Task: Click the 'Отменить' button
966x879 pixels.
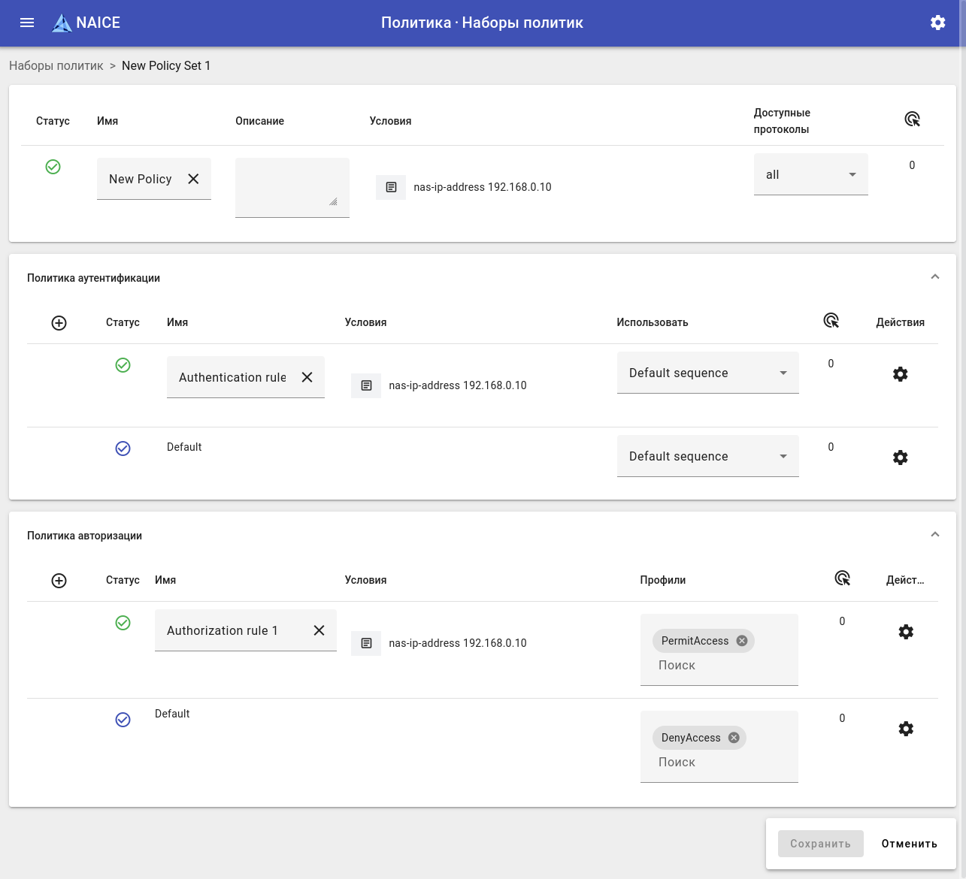Action: point(909,844)
